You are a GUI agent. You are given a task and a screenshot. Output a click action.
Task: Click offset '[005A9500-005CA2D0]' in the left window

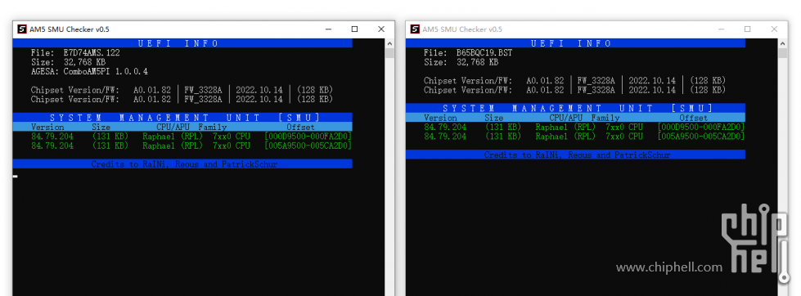308,146
